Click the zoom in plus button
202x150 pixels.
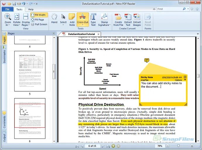pyautogui.click(x=192, y=146)
